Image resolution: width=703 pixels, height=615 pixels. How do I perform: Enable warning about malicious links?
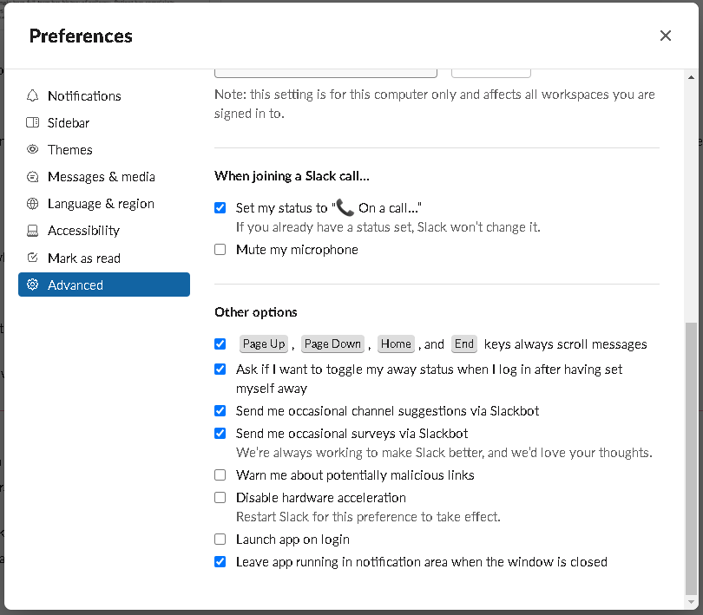(x=220, y=474)
